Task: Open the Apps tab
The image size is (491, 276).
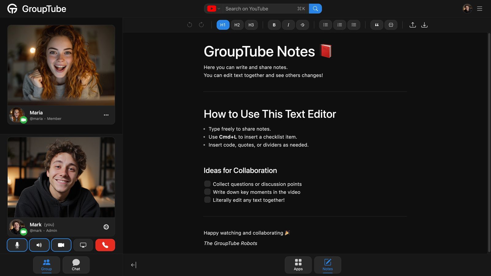Action: 298,265
